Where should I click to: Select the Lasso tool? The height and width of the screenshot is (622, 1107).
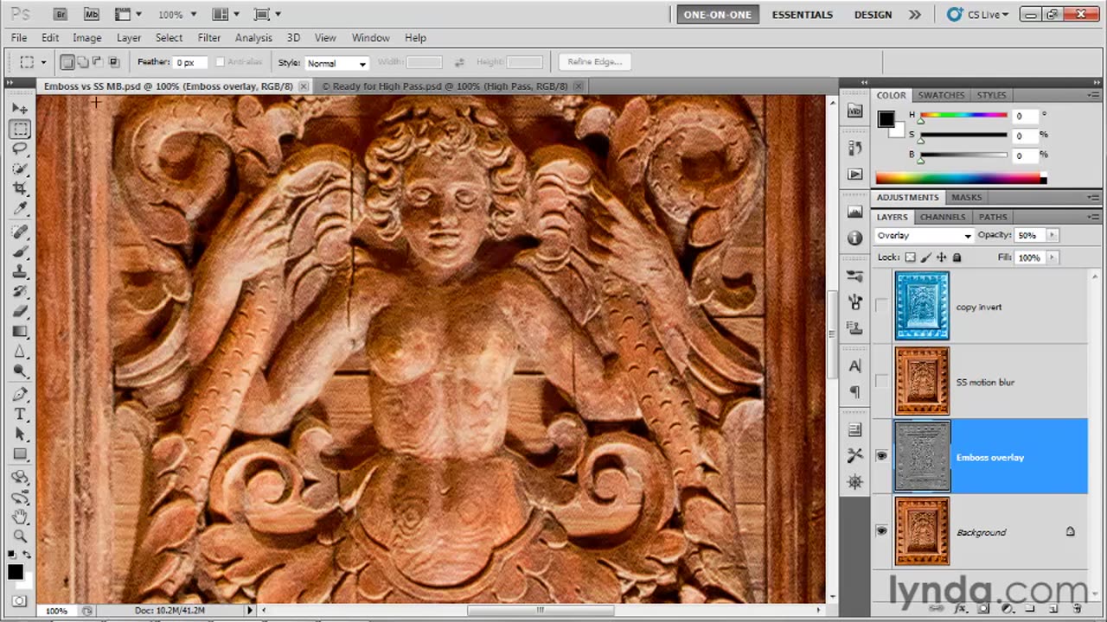[20, 149]
